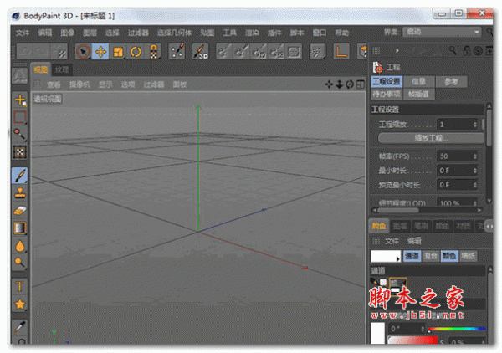
Task: Click the Rotate tool icon
Action: click(x=136, y=52)
